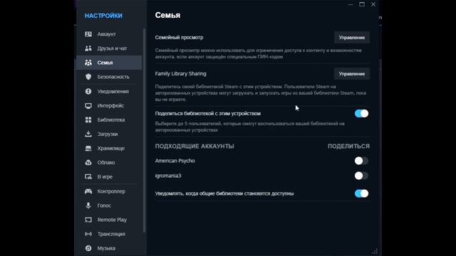The height and width of the screenshot is (256, 456).
Task: Toggle sharing library with this device
Action: pos(361,114)
